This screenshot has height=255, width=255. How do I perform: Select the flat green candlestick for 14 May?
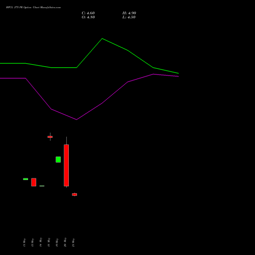tap(42, 186)
